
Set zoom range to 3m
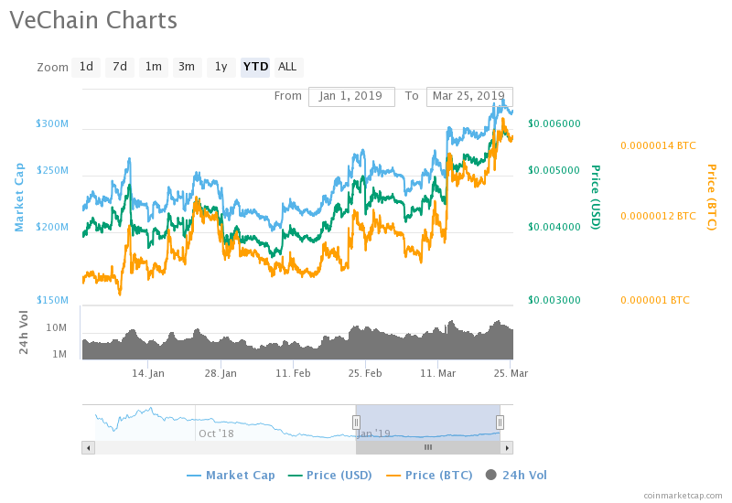point(187,67)
